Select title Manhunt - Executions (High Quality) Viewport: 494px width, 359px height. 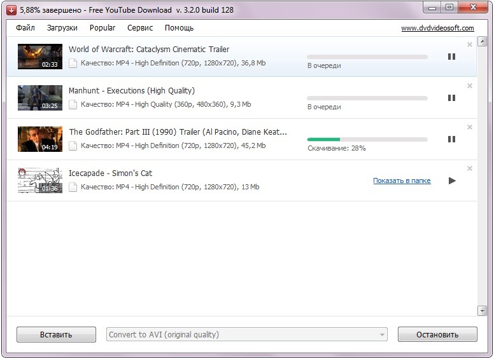coord(132,90)
